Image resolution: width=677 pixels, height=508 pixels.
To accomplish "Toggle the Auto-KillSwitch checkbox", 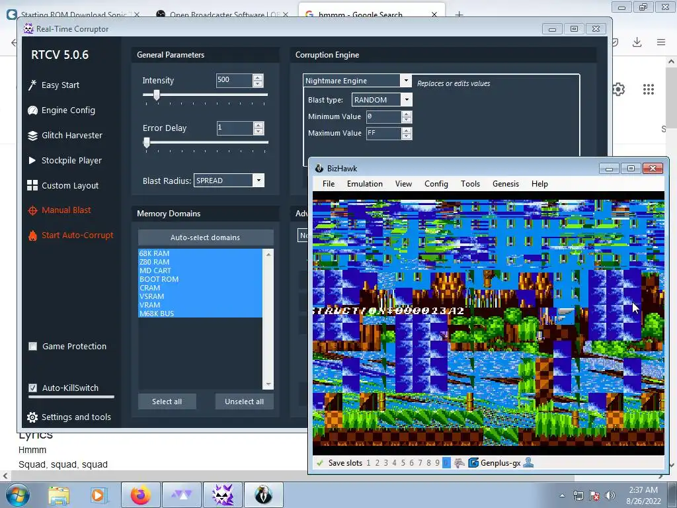I will tap(33, 388).
